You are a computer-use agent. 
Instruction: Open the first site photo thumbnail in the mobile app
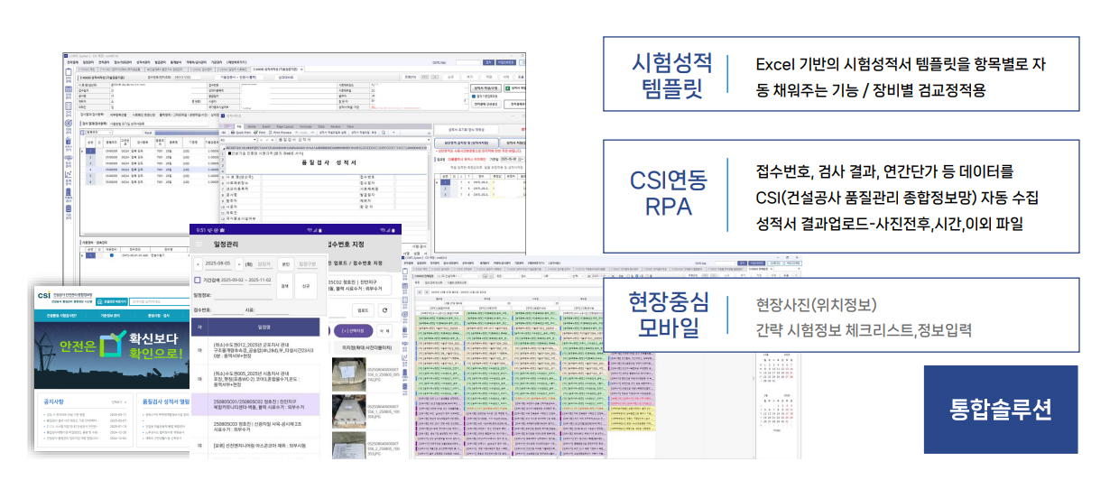pyautogui.click(x=348, y=374)
